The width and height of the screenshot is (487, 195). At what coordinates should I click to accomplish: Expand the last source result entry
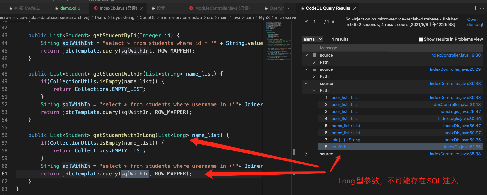point(306,154)
